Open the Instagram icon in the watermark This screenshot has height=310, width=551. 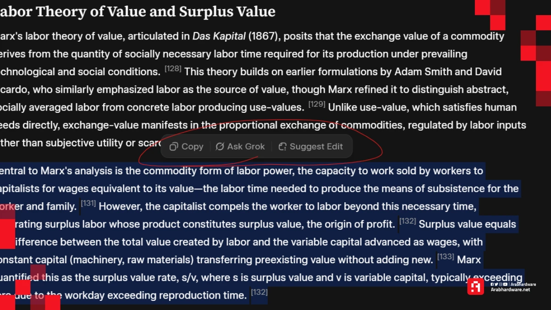coord(501,284)
